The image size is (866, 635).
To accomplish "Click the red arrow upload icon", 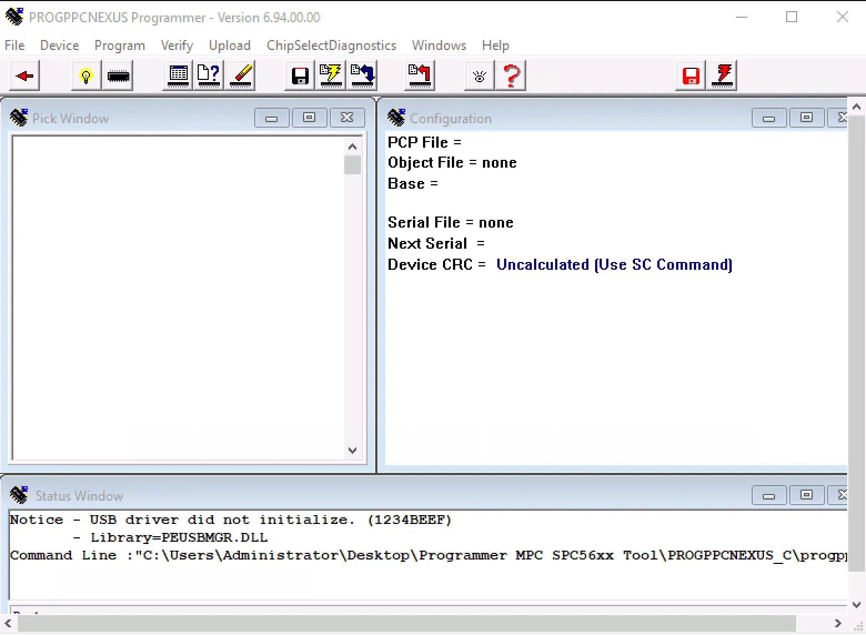I will tap(420, 75).
